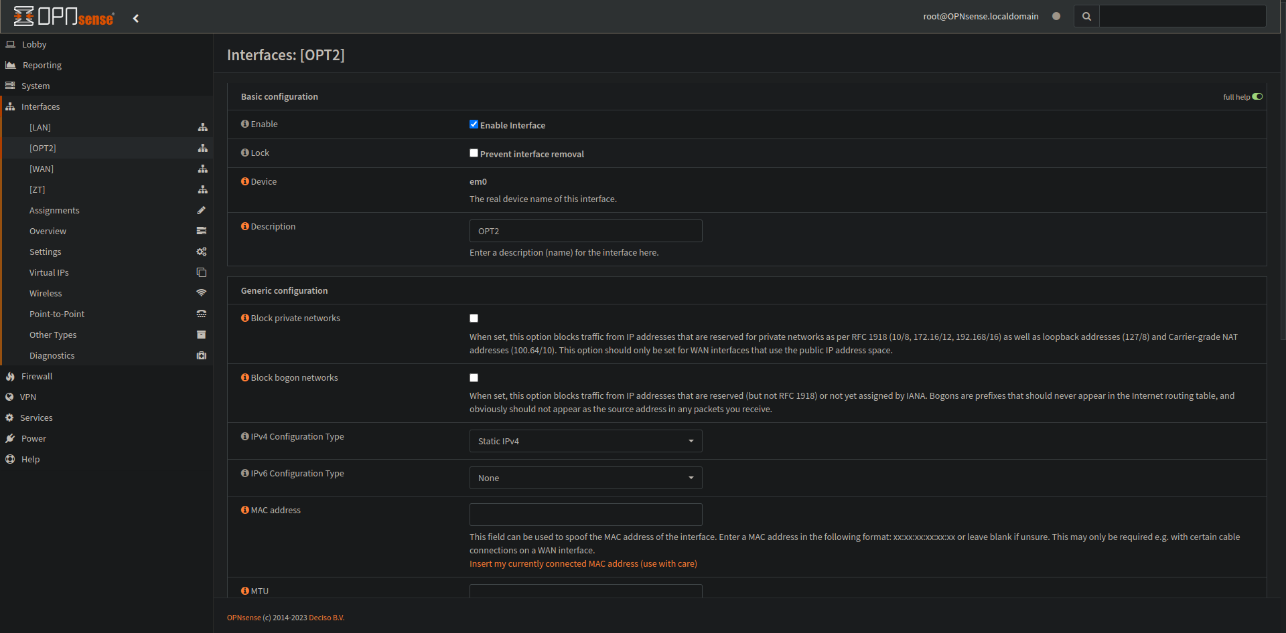Click the MAC address input field

point(585,515)
